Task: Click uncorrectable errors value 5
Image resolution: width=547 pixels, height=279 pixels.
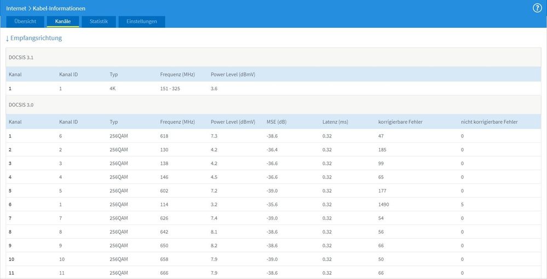Action: pyautogui.click(x=462, y=205)
